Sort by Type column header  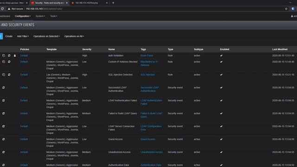pyautogui.click(x=170, y=49)
